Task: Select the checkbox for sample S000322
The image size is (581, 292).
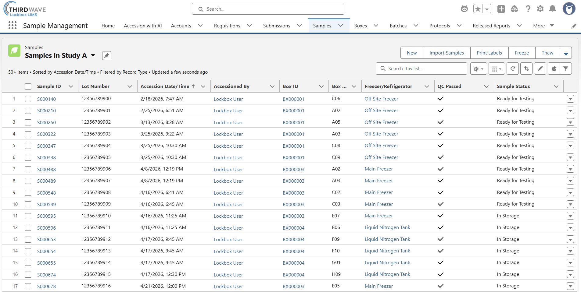Action: 28,134
